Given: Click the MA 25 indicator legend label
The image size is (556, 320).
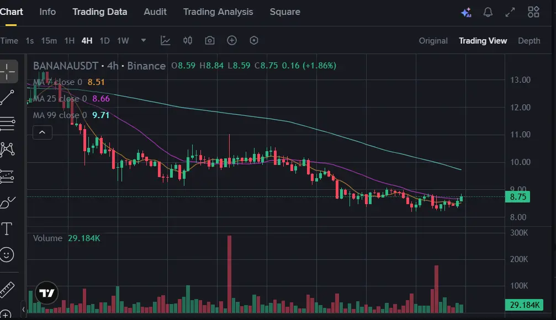Looking at the screenshot, I should 60,99.
